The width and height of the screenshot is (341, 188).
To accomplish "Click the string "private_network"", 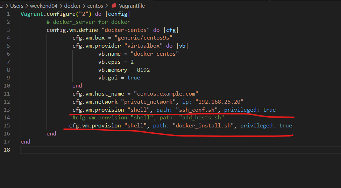I will tap(148, 102).
